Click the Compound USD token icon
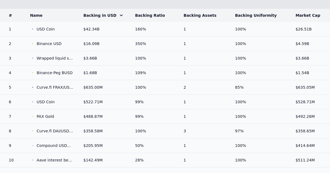The height and width of the screenshot is (173, 330). (x=32, y=146)
